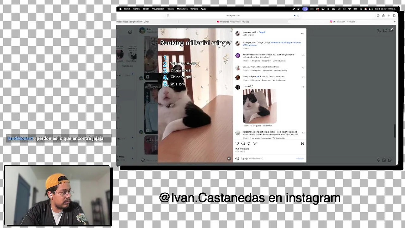The height and width of the screenshot is (228, 405).
Task: Open the stranger_cat2 username in the post header
Action: pyautogui.click(x=249, y=32)
